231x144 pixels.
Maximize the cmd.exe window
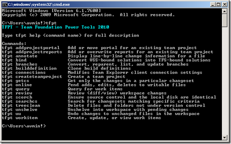pyautogui.click(x=218, y=5)
